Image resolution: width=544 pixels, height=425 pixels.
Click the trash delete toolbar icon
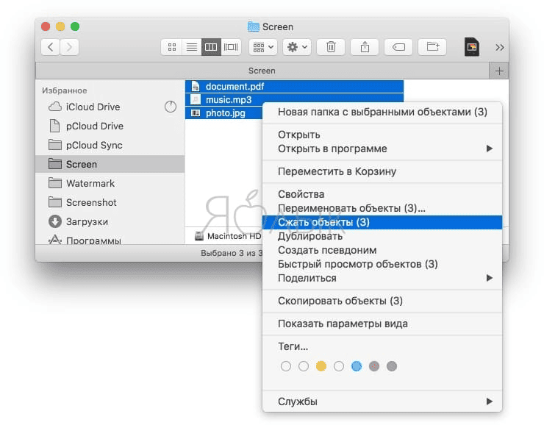pos(331,47)
